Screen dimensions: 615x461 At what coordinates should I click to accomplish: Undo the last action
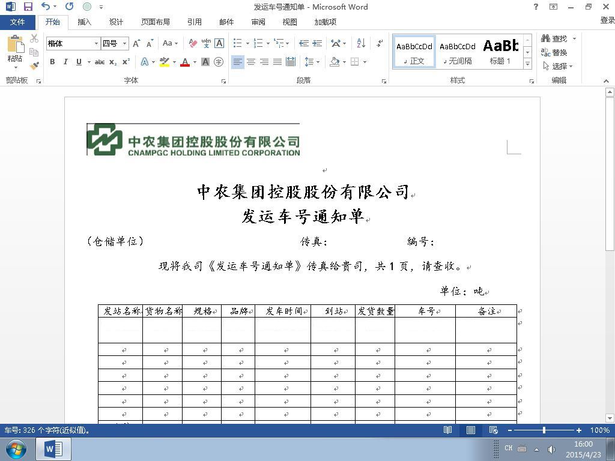coord(46,7)
